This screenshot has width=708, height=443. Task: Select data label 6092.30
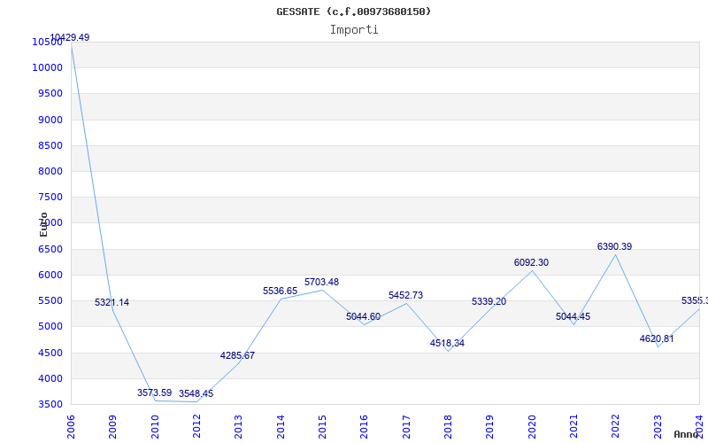pos(532,262)
